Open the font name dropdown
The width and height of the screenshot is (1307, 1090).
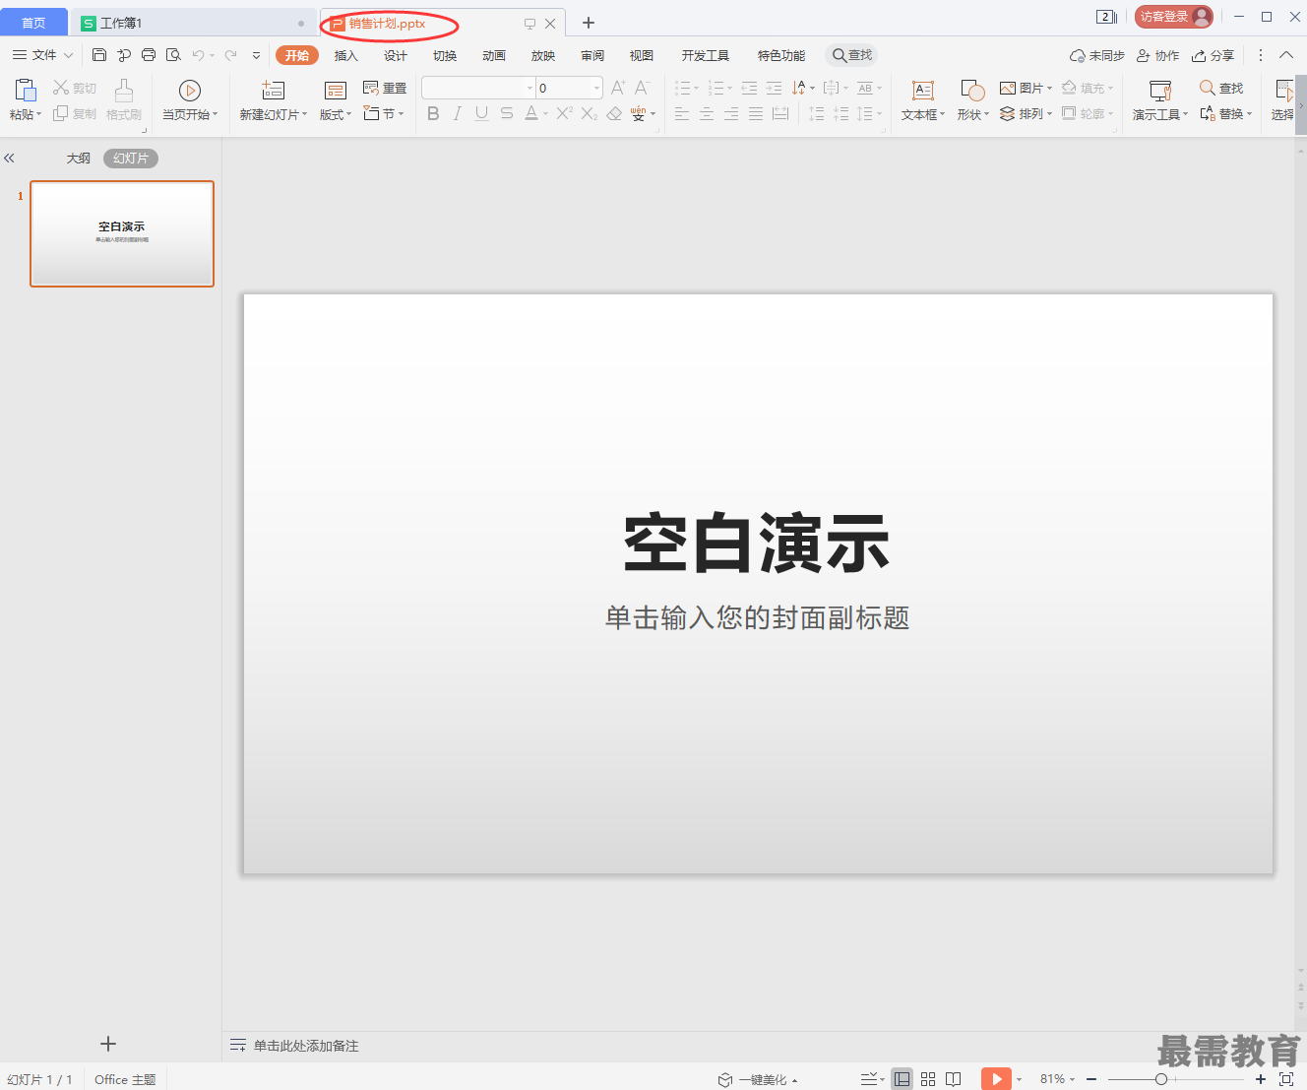coord(529,88)
